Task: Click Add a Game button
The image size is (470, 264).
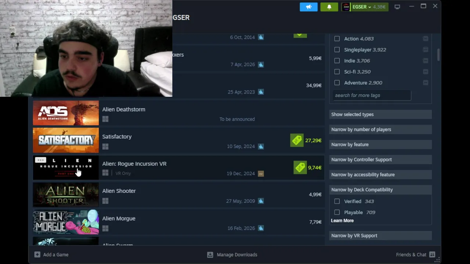Action: point(51,254)
